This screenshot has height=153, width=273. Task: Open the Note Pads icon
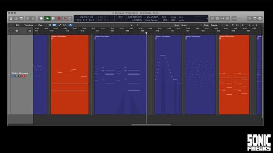255,18
